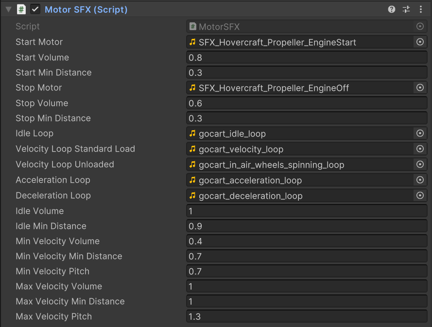Open the Motor SFX help reference icon
Viewport: 432px width, 327px height.
tap(392, 9)
